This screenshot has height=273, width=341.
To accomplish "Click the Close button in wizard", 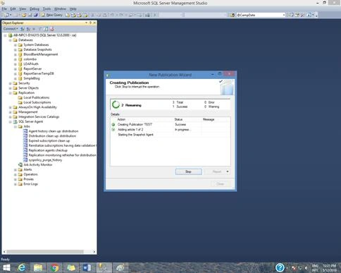I will [x=220, y=183].
